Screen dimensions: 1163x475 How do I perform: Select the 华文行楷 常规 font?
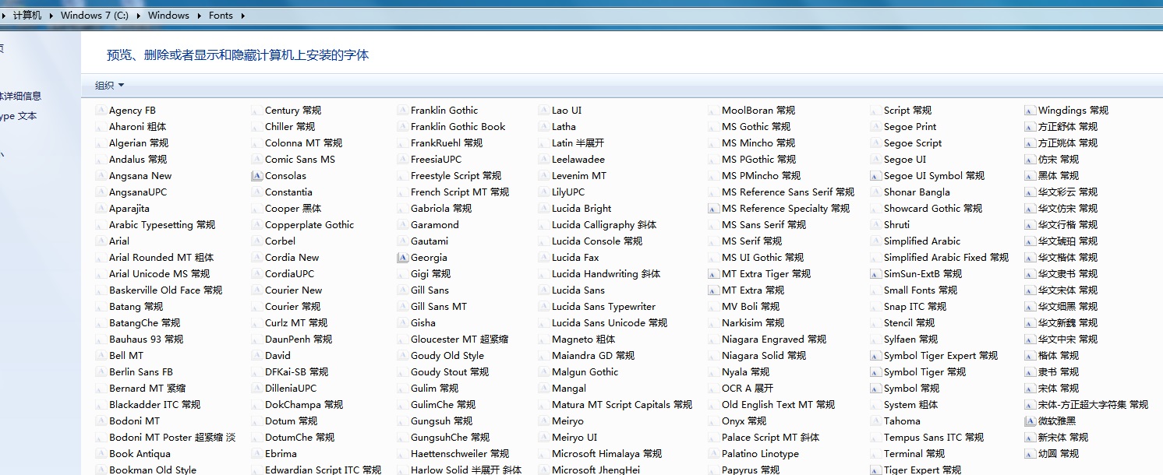click(1068, 225)
